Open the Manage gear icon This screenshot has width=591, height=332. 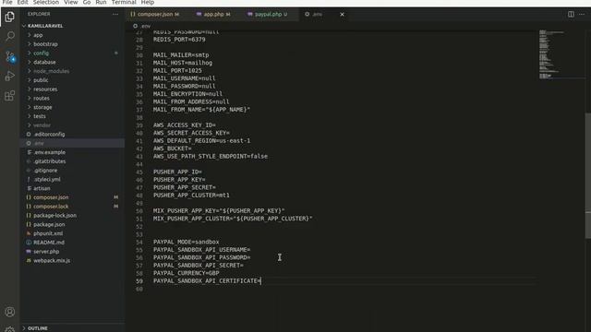tap(10, 329)
